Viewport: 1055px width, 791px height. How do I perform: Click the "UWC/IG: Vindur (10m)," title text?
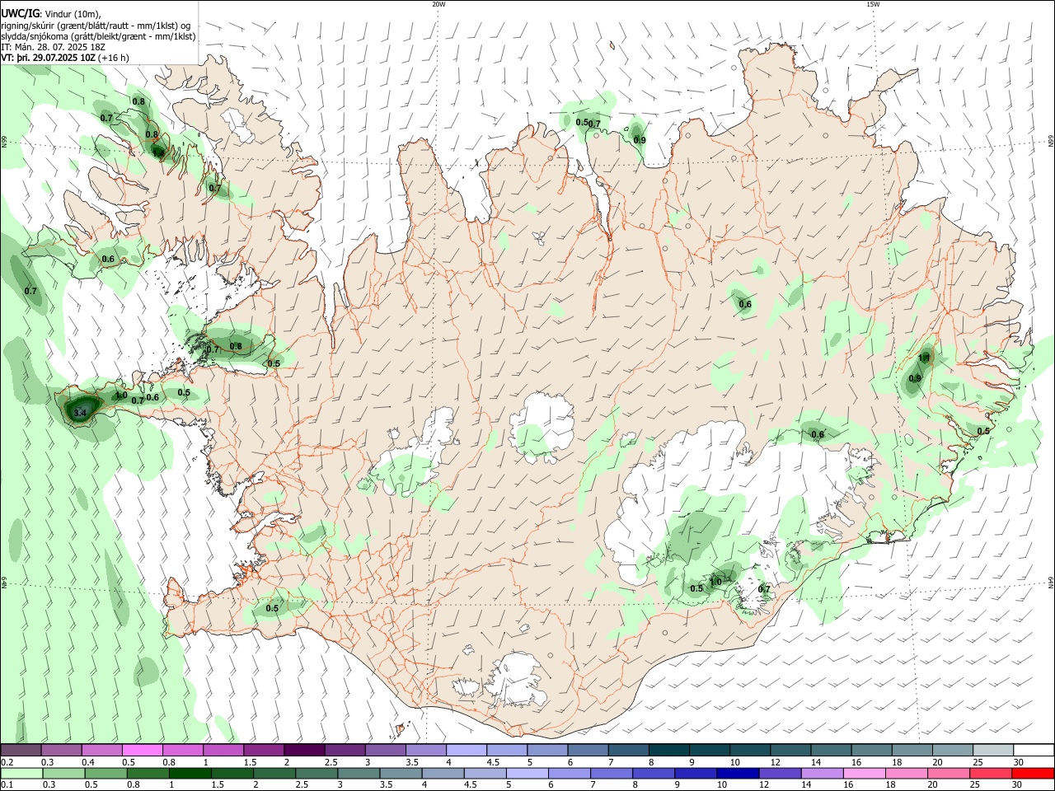click(51, 13)
